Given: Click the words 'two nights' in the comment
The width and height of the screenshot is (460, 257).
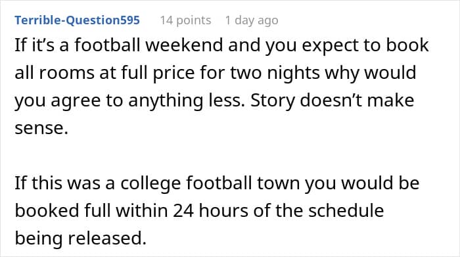Looking at the screenshot, I should point(275,73).
